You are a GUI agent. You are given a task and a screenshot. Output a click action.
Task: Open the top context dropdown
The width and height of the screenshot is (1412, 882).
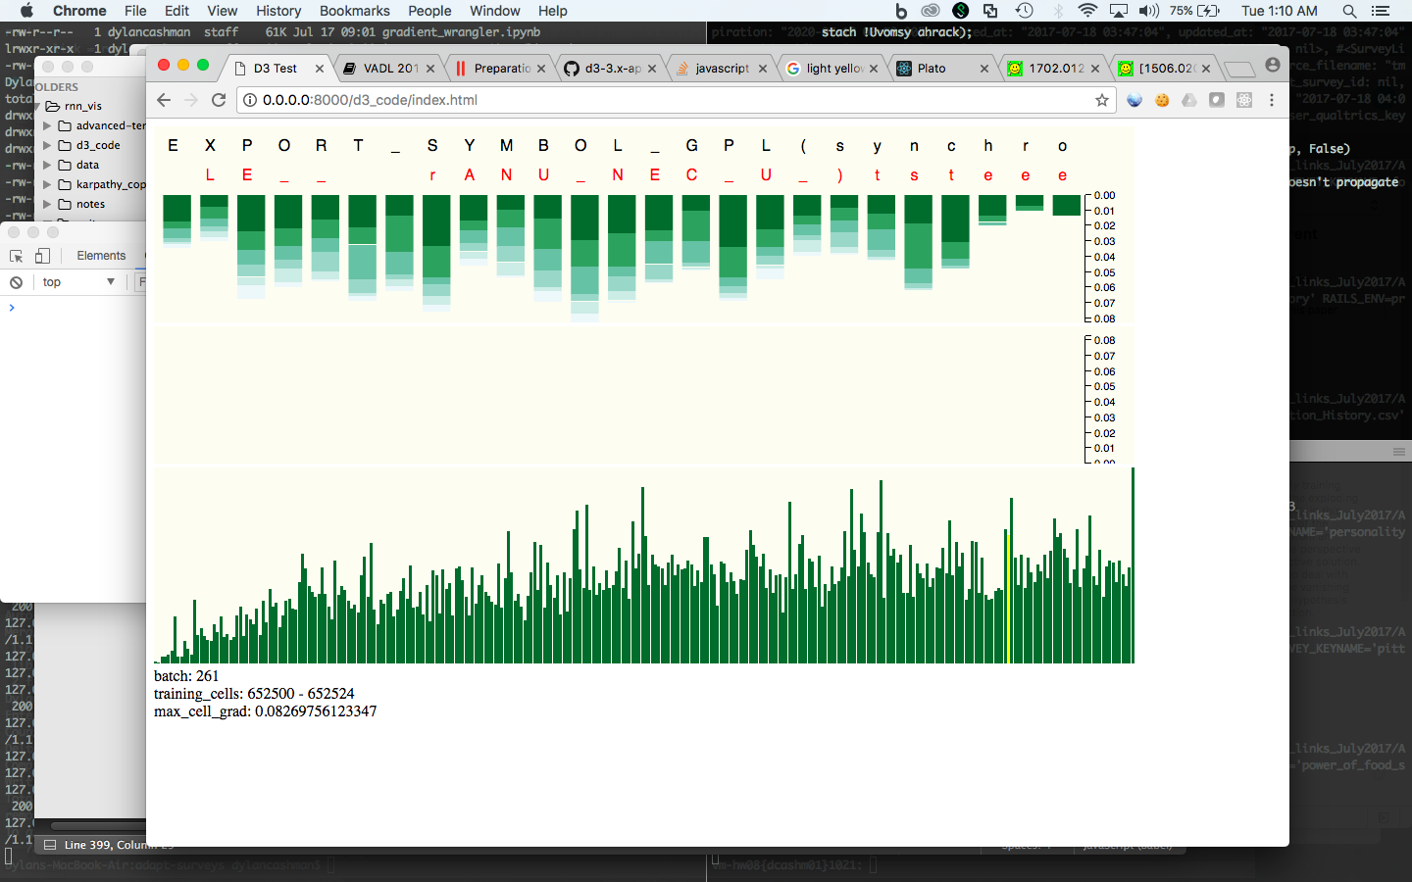click(x=78, y=282)
